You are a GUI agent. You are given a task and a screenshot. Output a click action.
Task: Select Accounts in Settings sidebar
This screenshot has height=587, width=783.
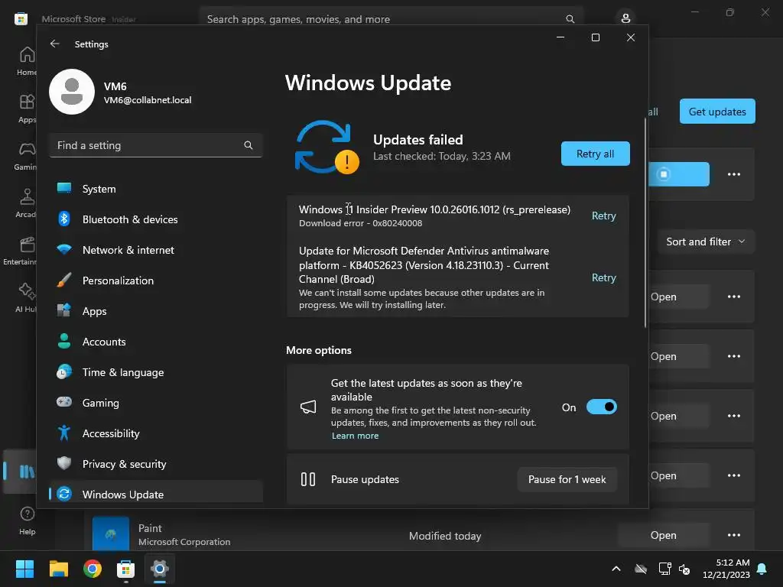coord(156,342)
